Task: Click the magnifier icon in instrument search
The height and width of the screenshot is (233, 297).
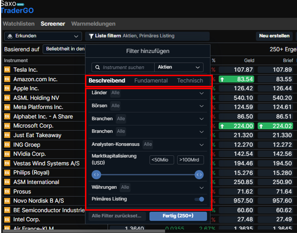Action: (x=98, y=67)
